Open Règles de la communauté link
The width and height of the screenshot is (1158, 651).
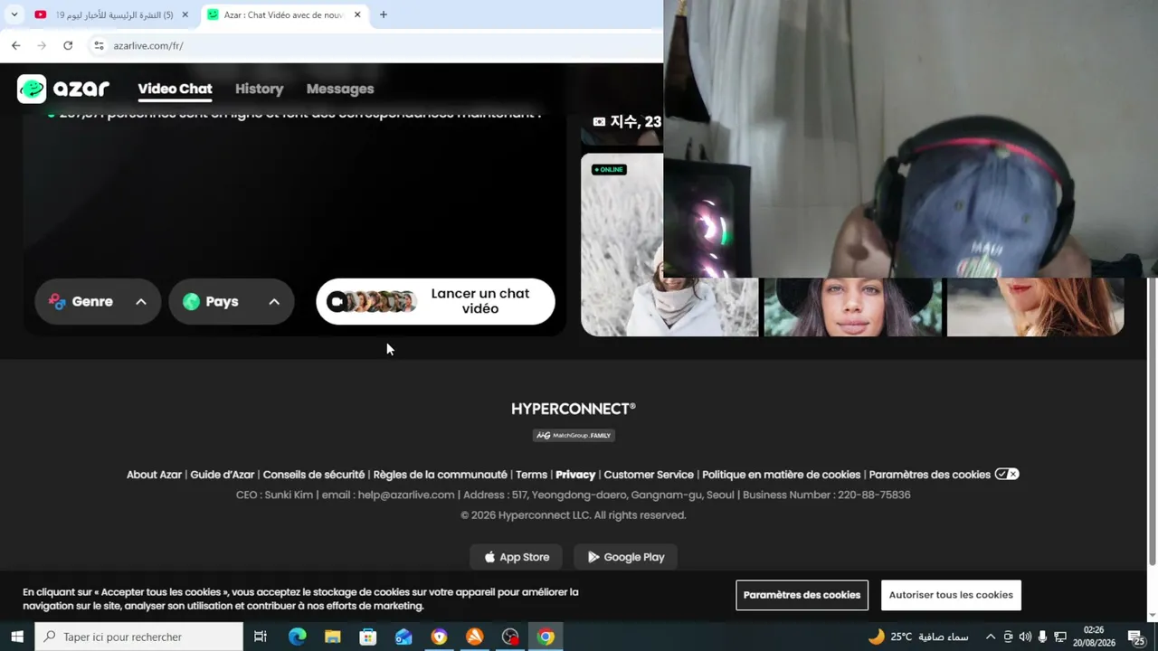coord(441,475)
